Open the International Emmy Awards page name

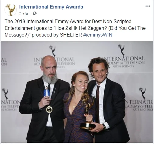click(51, 7)
